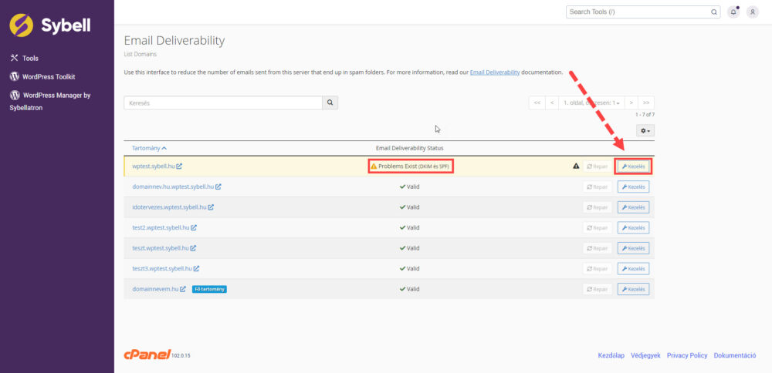The width and height of the screenshot is (772, 373).
Task: Open the page selector dropdown
Action: pos(591,102)
